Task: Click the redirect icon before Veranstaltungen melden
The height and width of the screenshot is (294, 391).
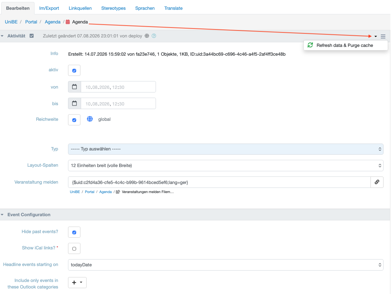Action: (x=118, y=192)
